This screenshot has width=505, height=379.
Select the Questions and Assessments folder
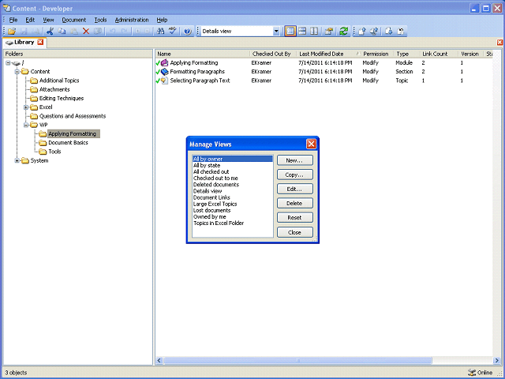[x=73, y=116]
